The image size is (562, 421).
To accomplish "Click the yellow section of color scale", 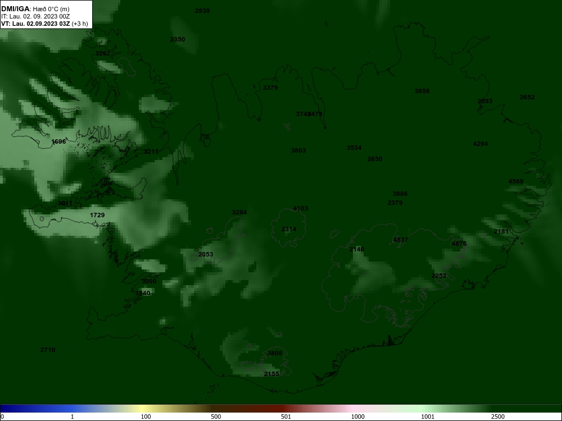I will (143, 409).
